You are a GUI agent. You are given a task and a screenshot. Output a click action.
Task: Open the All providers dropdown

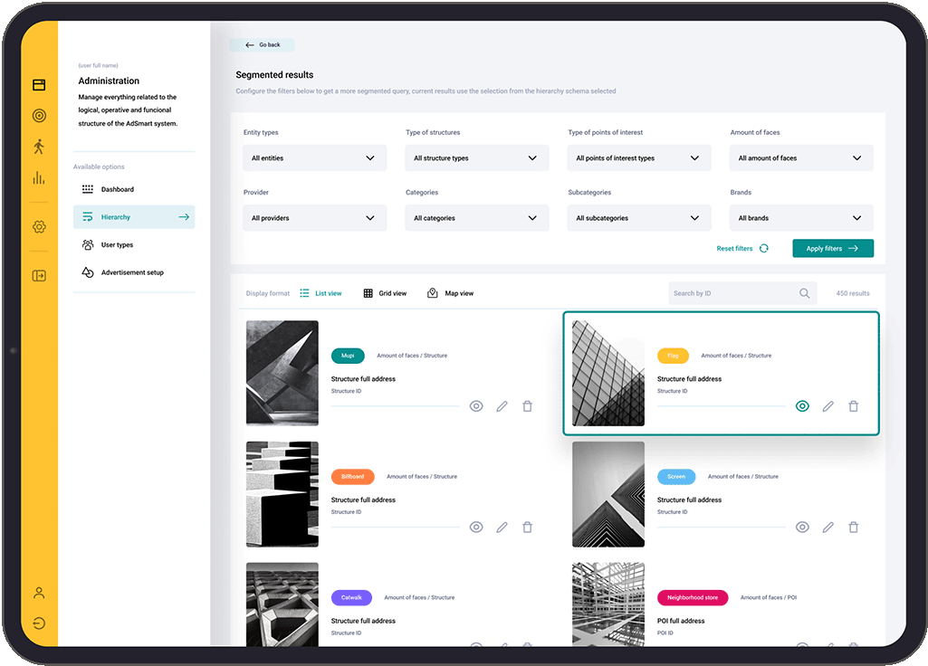[x=314, y=218]
